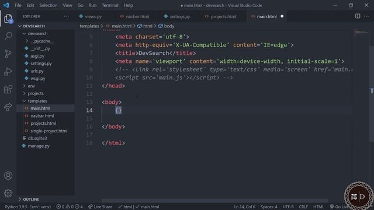Screen dimensions: 374x210
Task: Open navbar.html in explorer tree
Action: 42,116
